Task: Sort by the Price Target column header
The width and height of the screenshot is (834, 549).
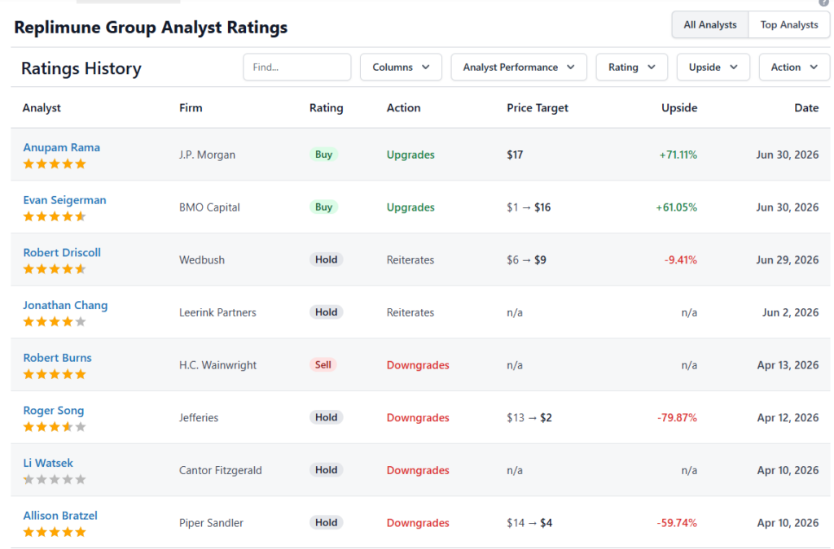Action: (x=538, y=108)
